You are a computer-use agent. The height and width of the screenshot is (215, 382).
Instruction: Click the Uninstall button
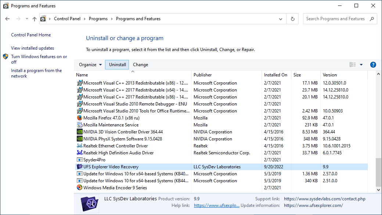coord(117,65)
